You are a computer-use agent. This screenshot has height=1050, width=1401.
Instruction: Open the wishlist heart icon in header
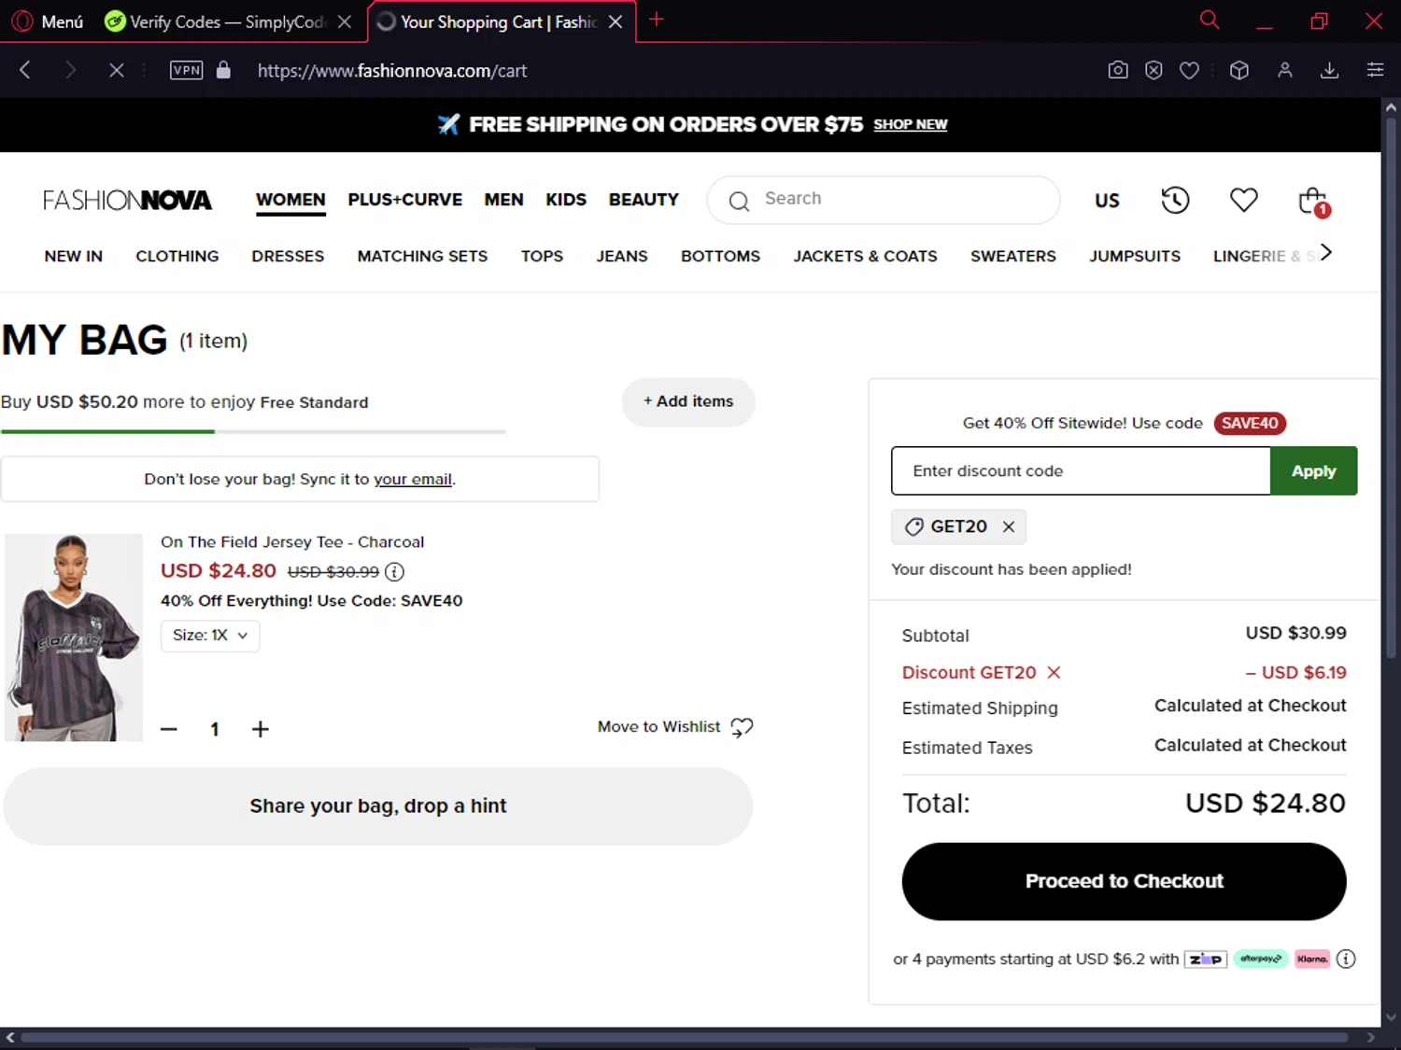[x=1243, y=200]
